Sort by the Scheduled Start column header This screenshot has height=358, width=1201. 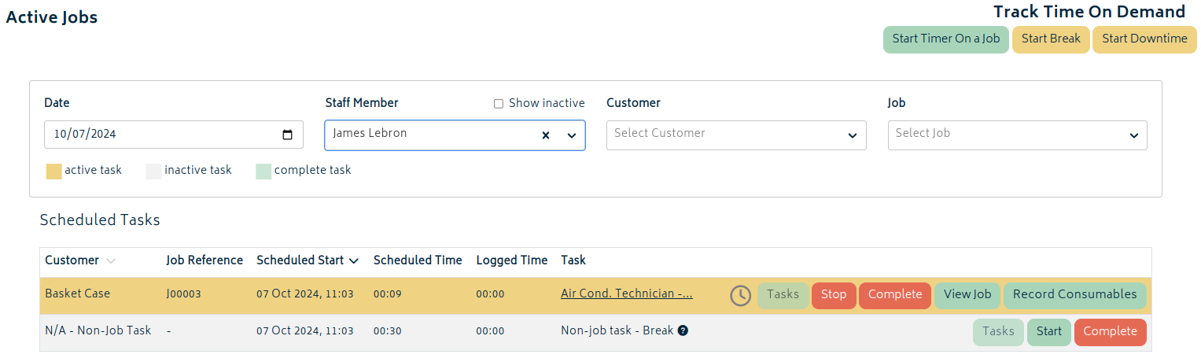308,260
